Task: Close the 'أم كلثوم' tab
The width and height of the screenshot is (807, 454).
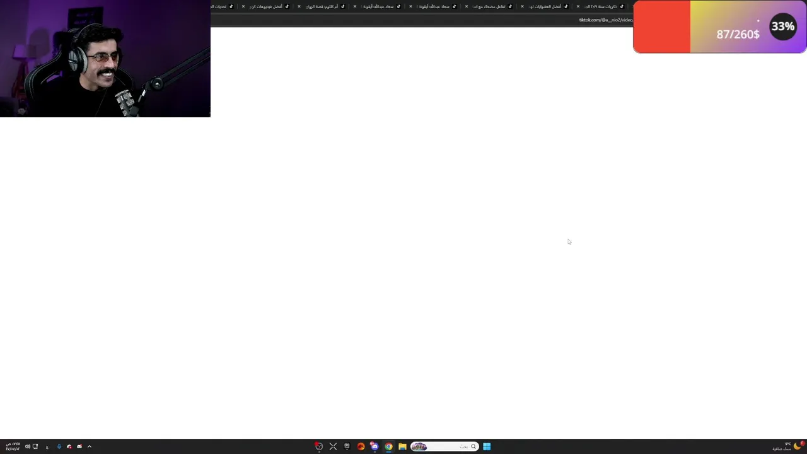Action: click(x=299, y=6)
